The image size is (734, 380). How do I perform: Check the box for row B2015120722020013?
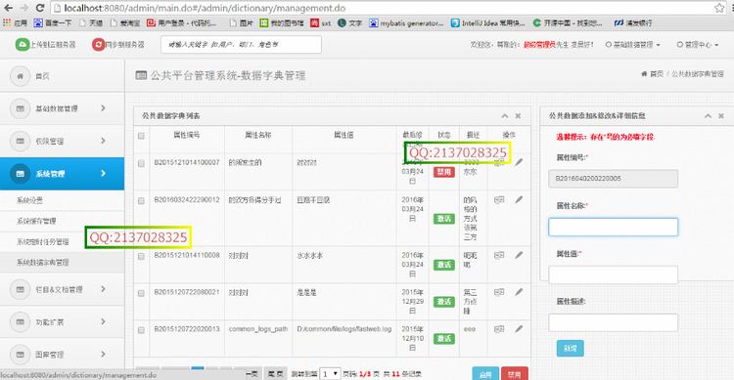(141, 330)
